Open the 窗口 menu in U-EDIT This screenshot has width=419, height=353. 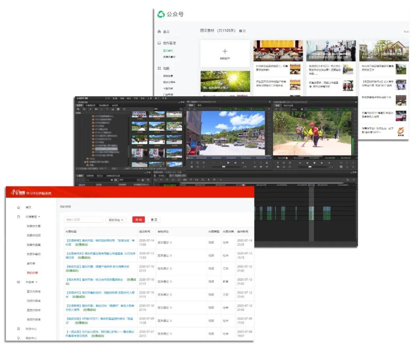click(x=157, y=99)
